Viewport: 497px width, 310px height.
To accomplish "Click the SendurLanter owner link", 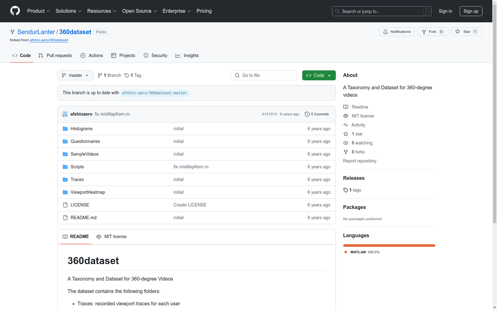I will click(36, 32).
